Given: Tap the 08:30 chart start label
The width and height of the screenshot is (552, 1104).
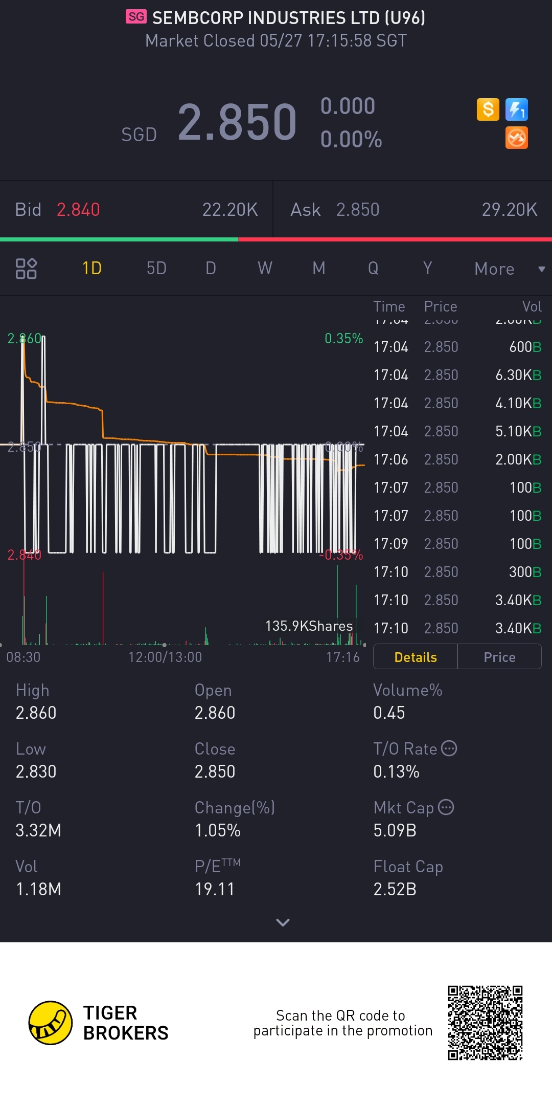Looking at the screenshot, I should pos(23,657).
